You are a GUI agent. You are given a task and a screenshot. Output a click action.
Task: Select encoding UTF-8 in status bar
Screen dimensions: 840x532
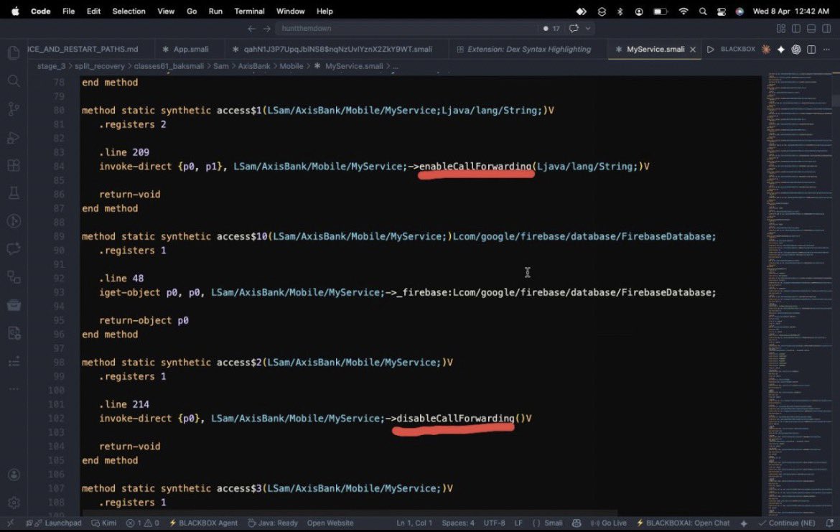tap(495, 523)
